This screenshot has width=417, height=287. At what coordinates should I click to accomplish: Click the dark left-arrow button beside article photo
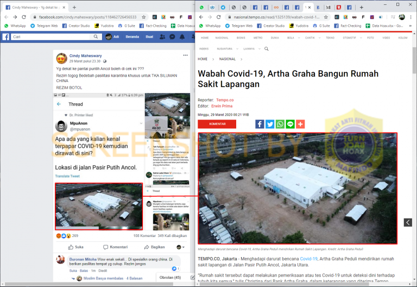click(x=408, y=222)
